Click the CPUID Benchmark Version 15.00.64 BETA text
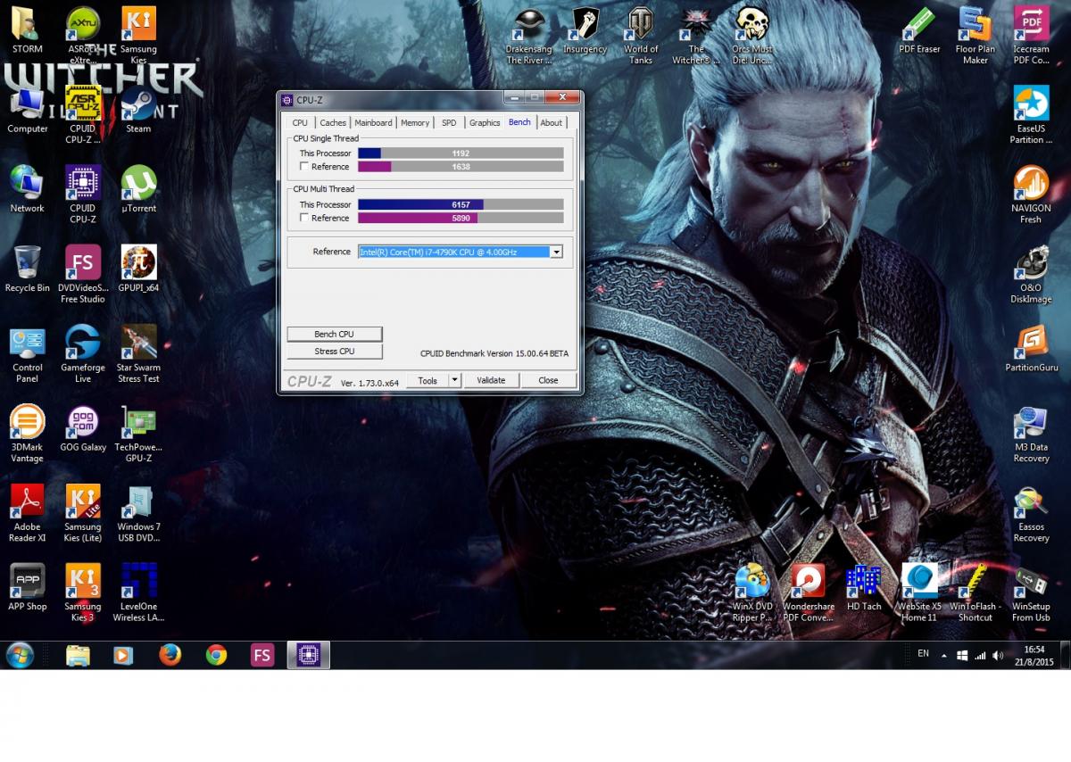Image resolution: width=1071 pixels, height=762 pixels. coord(494,353)
